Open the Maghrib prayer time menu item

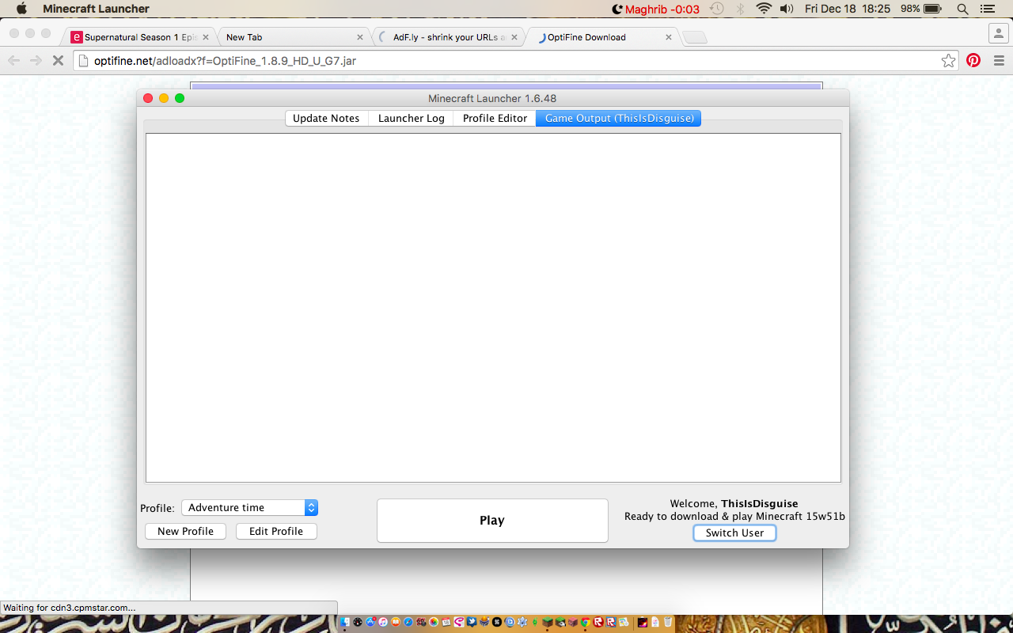coord(656,9)
